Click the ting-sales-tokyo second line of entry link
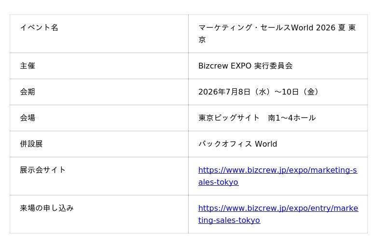386x248 pixels. point(229,220)
